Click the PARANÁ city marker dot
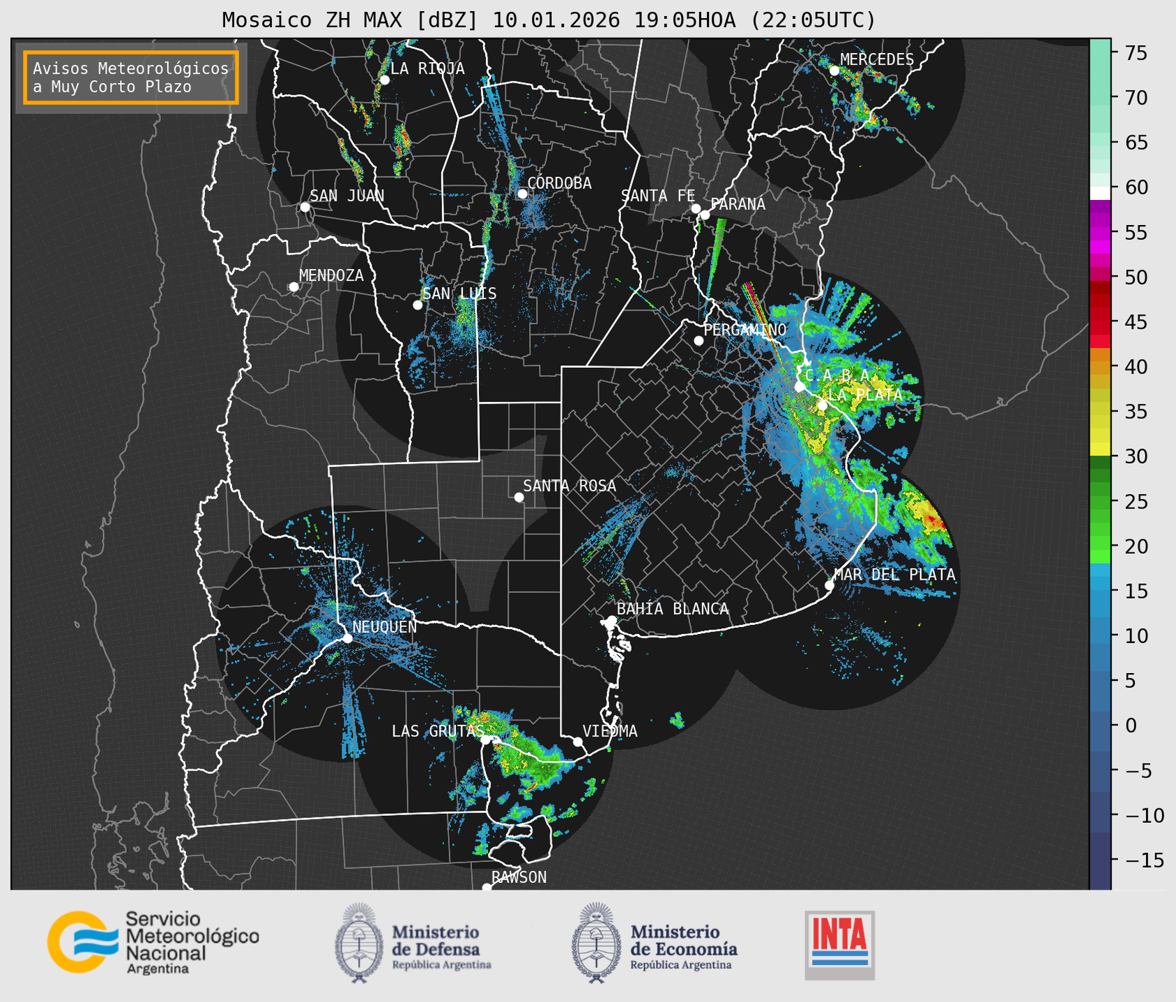Image resolution: width=1176 pixels, height=1002 pixels. coord(705,215)
